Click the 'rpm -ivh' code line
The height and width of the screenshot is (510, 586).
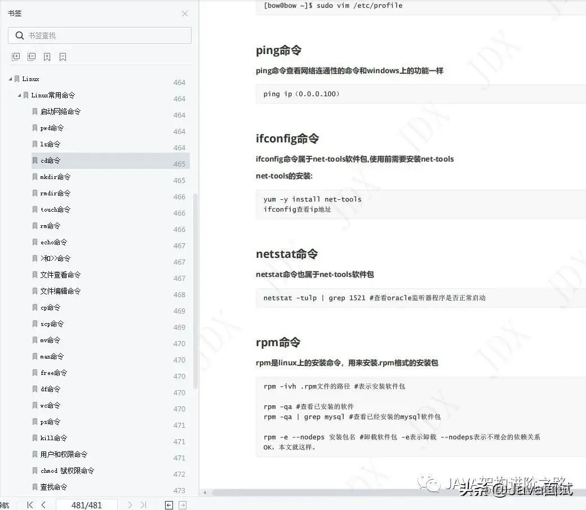click(x=334, y=386)
